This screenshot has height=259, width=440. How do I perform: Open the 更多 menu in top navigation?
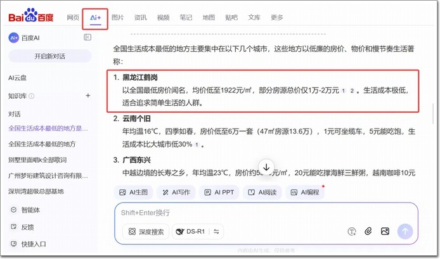coord(276,18)
